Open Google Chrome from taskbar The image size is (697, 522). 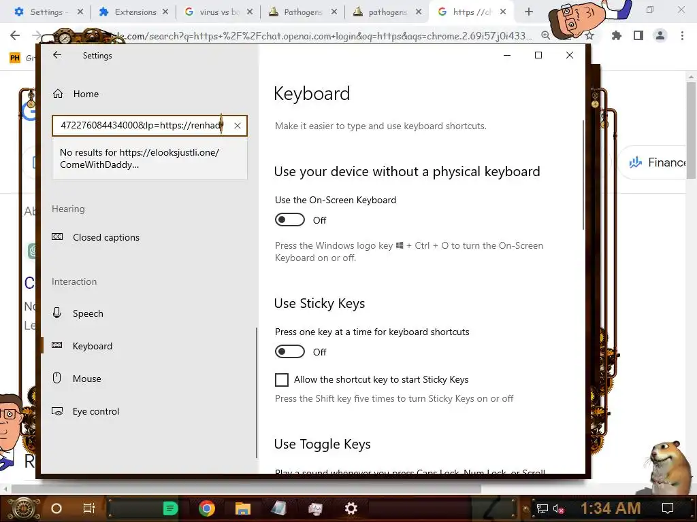pyautogui.click(x=207, y=508)
